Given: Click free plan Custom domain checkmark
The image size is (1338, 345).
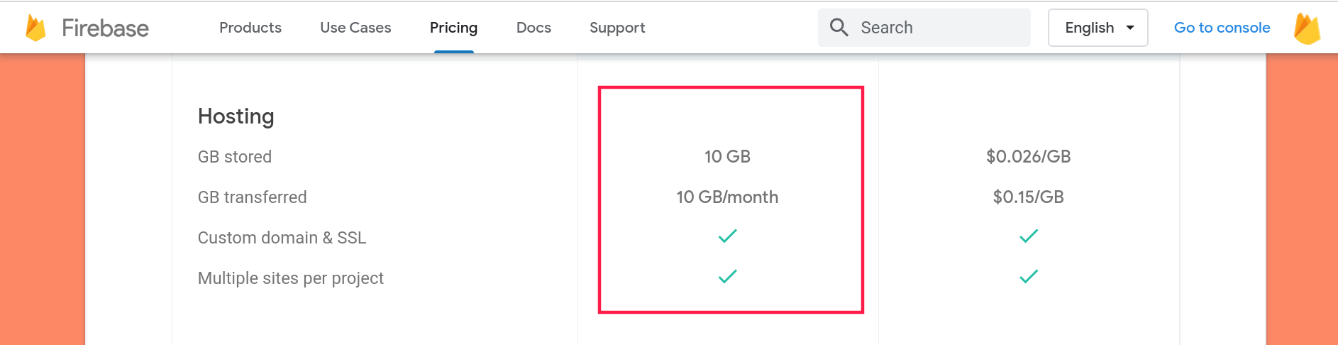Looking at the screenshot, I should (x=728, y=236).
